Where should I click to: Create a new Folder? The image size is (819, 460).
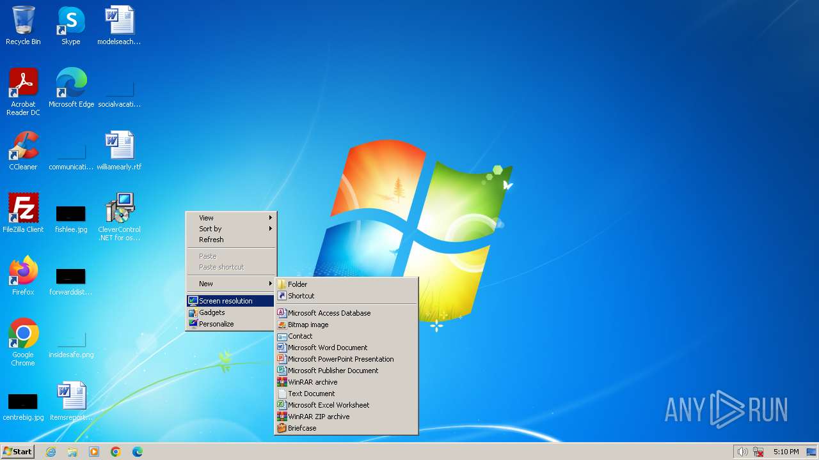tap(346, 284)
